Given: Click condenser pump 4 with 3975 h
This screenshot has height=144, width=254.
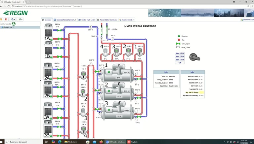Looking at the screenshot, I should (83, 130).
